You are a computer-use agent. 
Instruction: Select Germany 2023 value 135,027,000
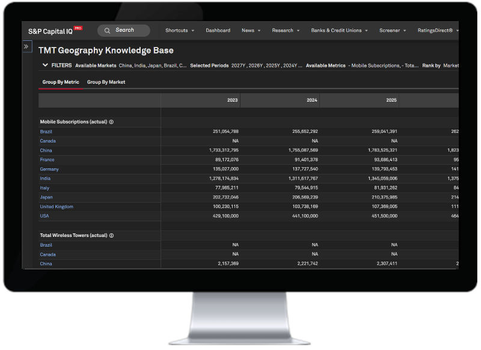(225, 169)
